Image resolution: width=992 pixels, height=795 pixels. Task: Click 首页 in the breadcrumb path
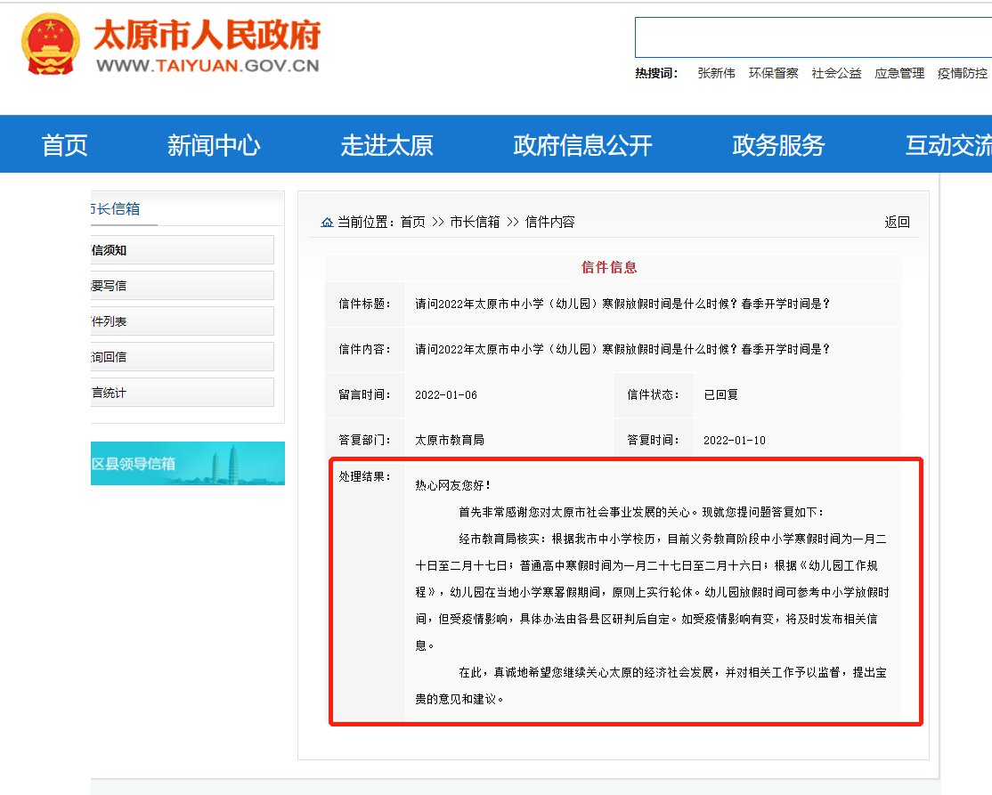(x=412, y=223)
